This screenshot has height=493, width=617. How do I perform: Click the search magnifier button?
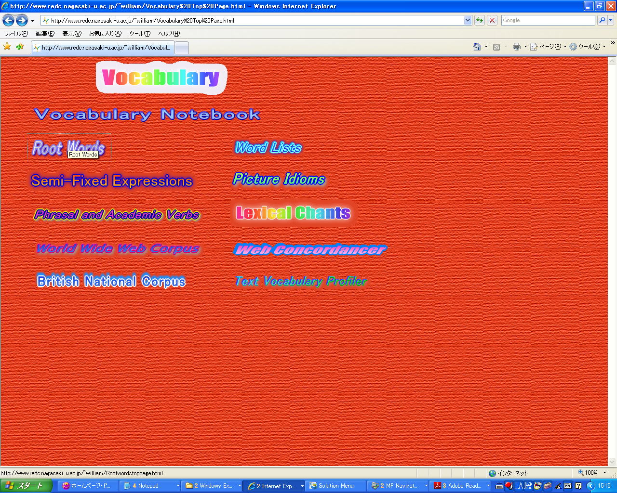[x=602, y=20]
